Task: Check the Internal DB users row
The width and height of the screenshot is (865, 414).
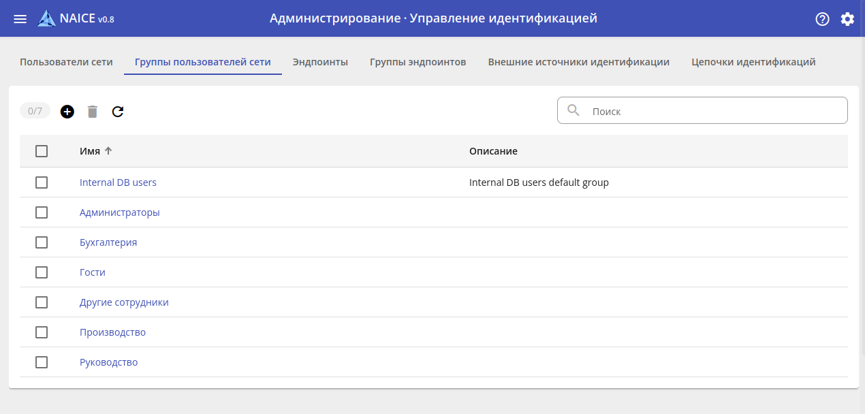Action: pyautogui.click(x=42, y=182)
